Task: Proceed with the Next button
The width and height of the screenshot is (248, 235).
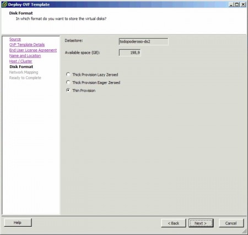Action: [201, 223]
